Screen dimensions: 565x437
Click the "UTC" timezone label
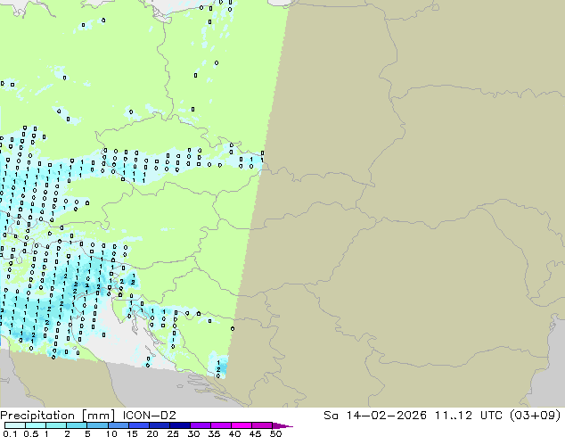pyautogui.click(x=493, y=416)
